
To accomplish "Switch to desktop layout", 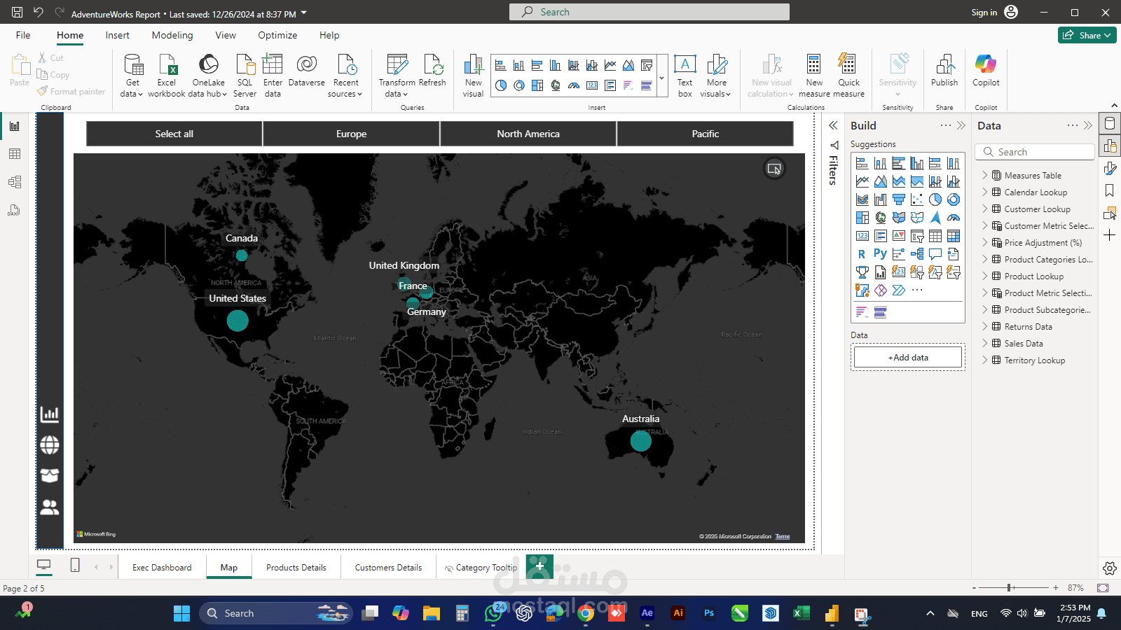I will tap(43, 565).
